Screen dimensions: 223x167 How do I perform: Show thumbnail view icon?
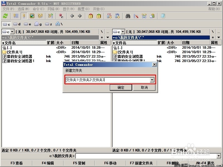coord(32,16)
